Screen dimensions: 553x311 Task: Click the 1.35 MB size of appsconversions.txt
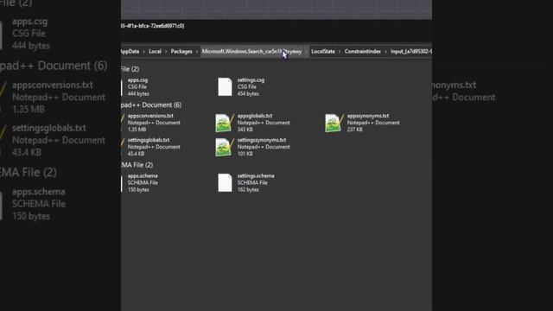click(137, 130)
